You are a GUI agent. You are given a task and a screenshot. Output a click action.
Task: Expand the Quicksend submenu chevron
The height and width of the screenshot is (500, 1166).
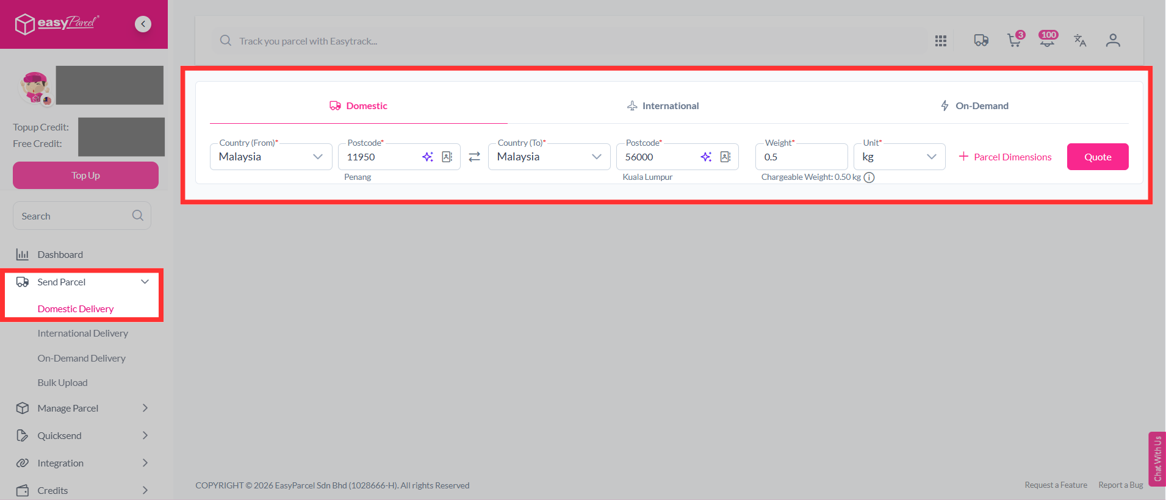click(x=145, y=435)
